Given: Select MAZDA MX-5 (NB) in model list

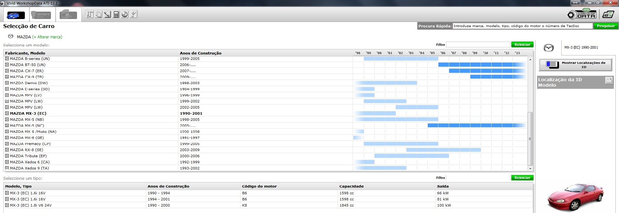Looking at the screenshot, I should [x=27, y=120].
